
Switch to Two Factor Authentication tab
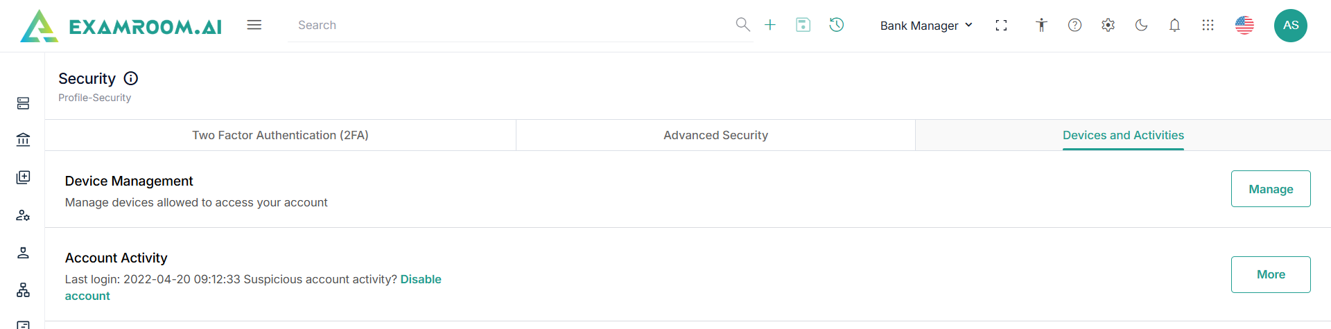coord(280,136)
